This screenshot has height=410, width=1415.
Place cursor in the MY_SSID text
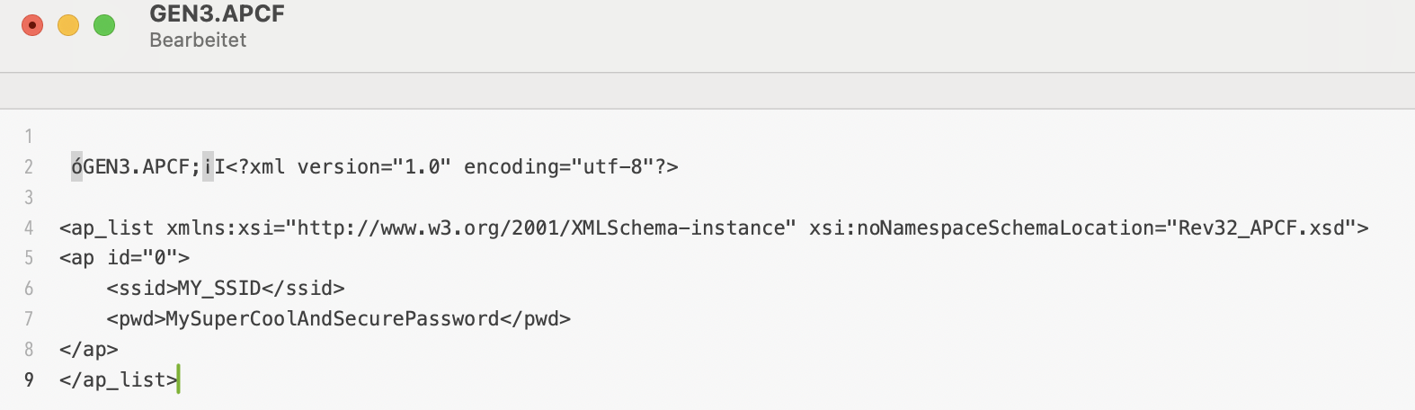point(218,289)
